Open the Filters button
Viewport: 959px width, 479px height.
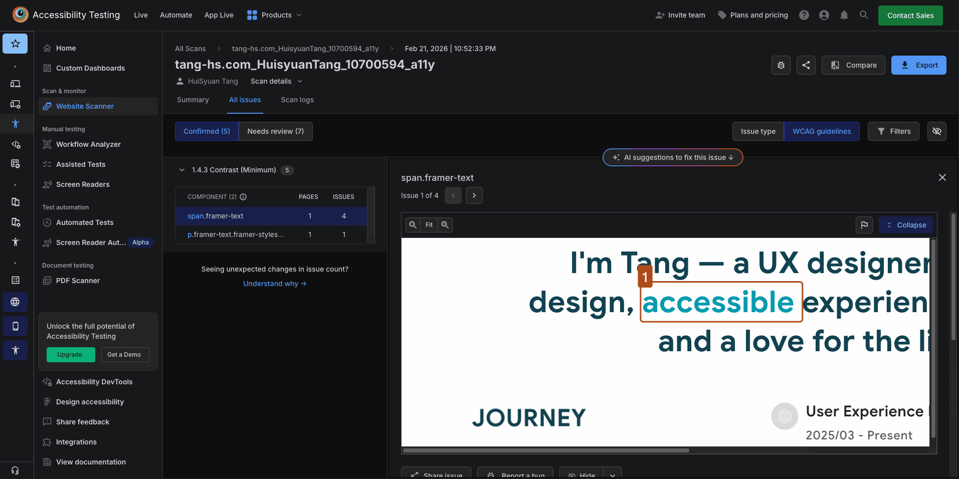pos(893,131)
